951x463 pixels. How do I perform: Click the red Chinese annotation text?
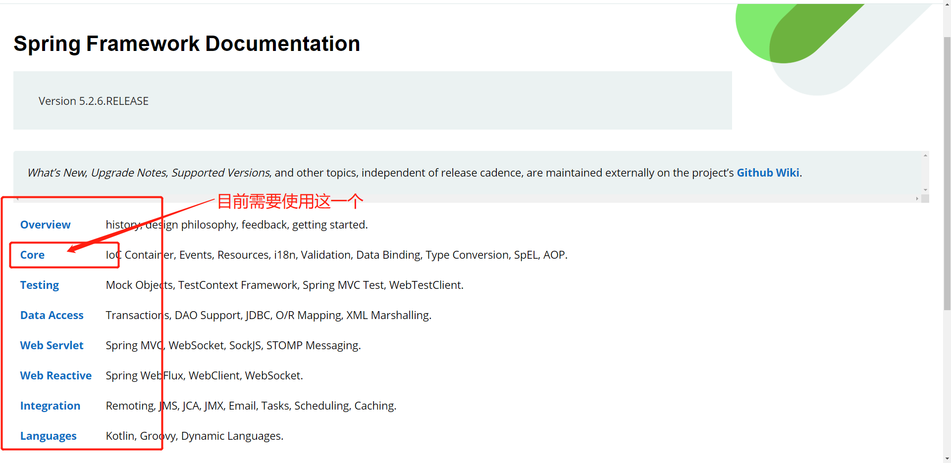290,201
